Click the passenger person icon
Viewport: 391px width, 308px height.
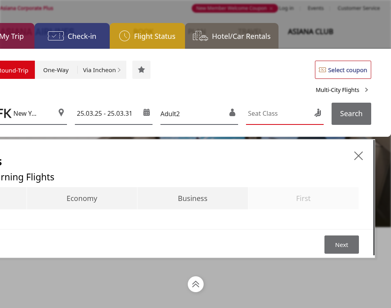232,113
